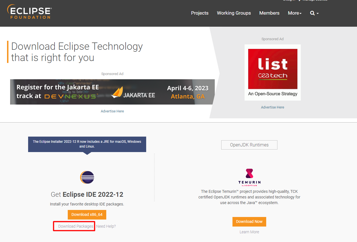Click the Jakarta EE Devnexus banner ad
Viewport: 357px width, 242px height.
[x=112, y=92]
